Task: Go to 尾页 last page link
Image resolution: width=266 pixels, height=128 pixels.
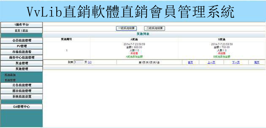Action: point(257,63)
